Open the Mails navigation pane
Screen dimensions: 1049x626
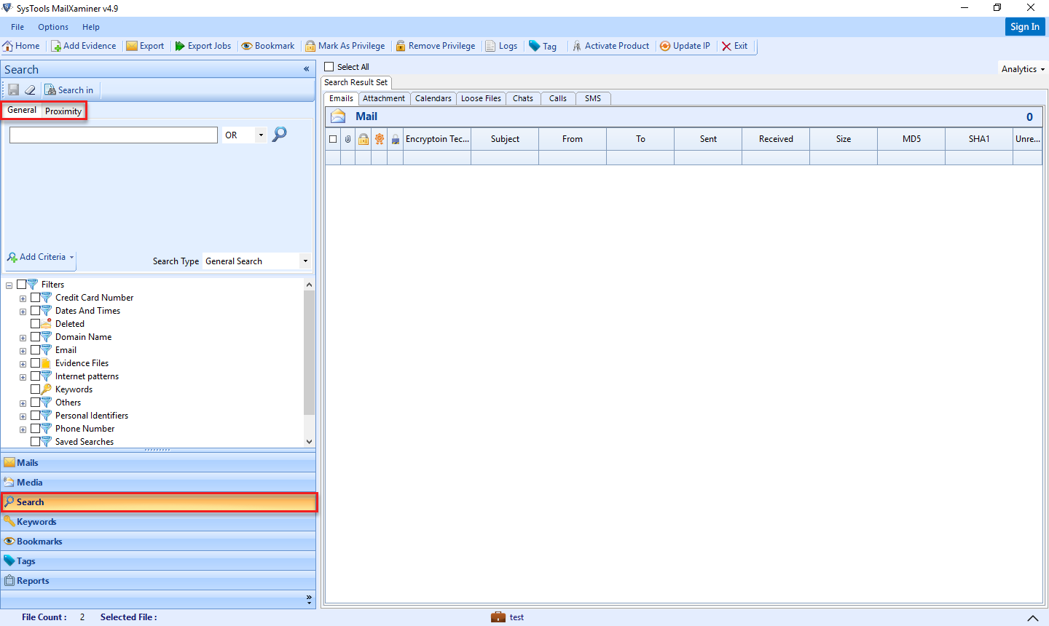click(x=158, y=462)
